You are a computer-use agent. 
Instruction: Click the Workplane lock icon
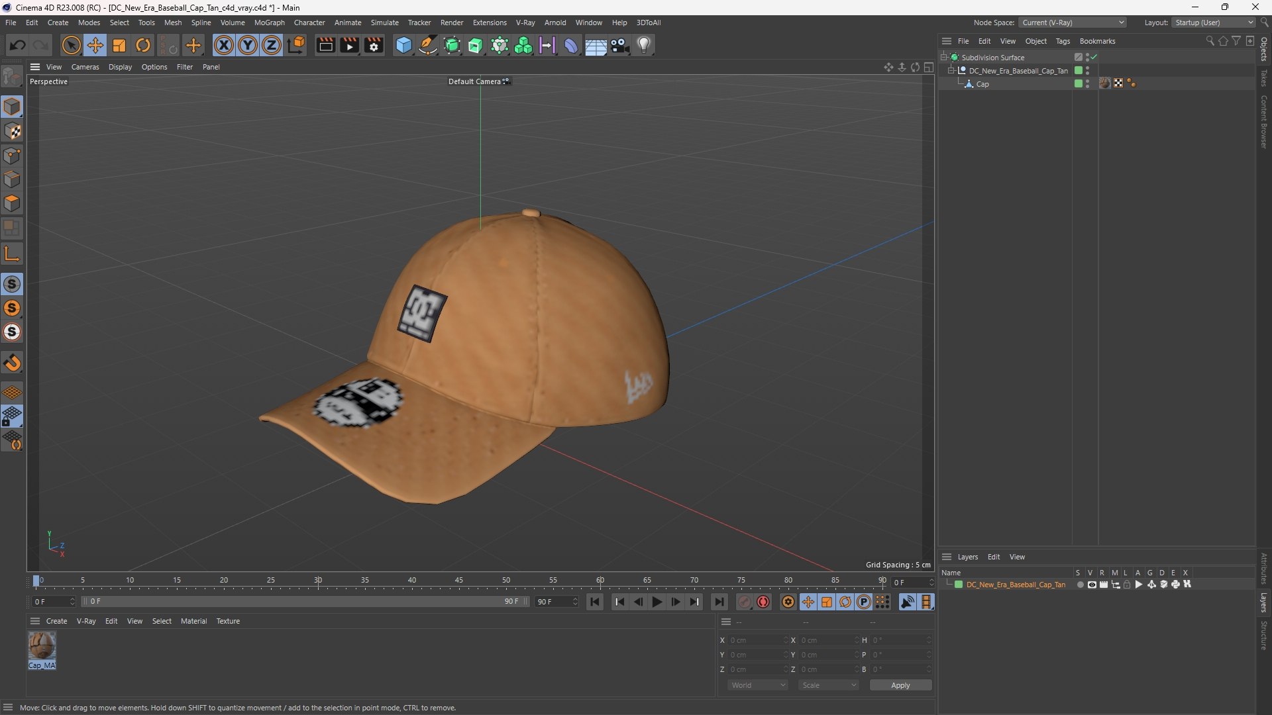pos(12,416)
